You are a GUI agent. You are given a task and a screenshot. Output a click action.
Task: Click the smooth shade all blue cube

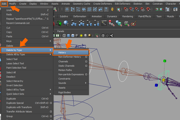point(68,36)
